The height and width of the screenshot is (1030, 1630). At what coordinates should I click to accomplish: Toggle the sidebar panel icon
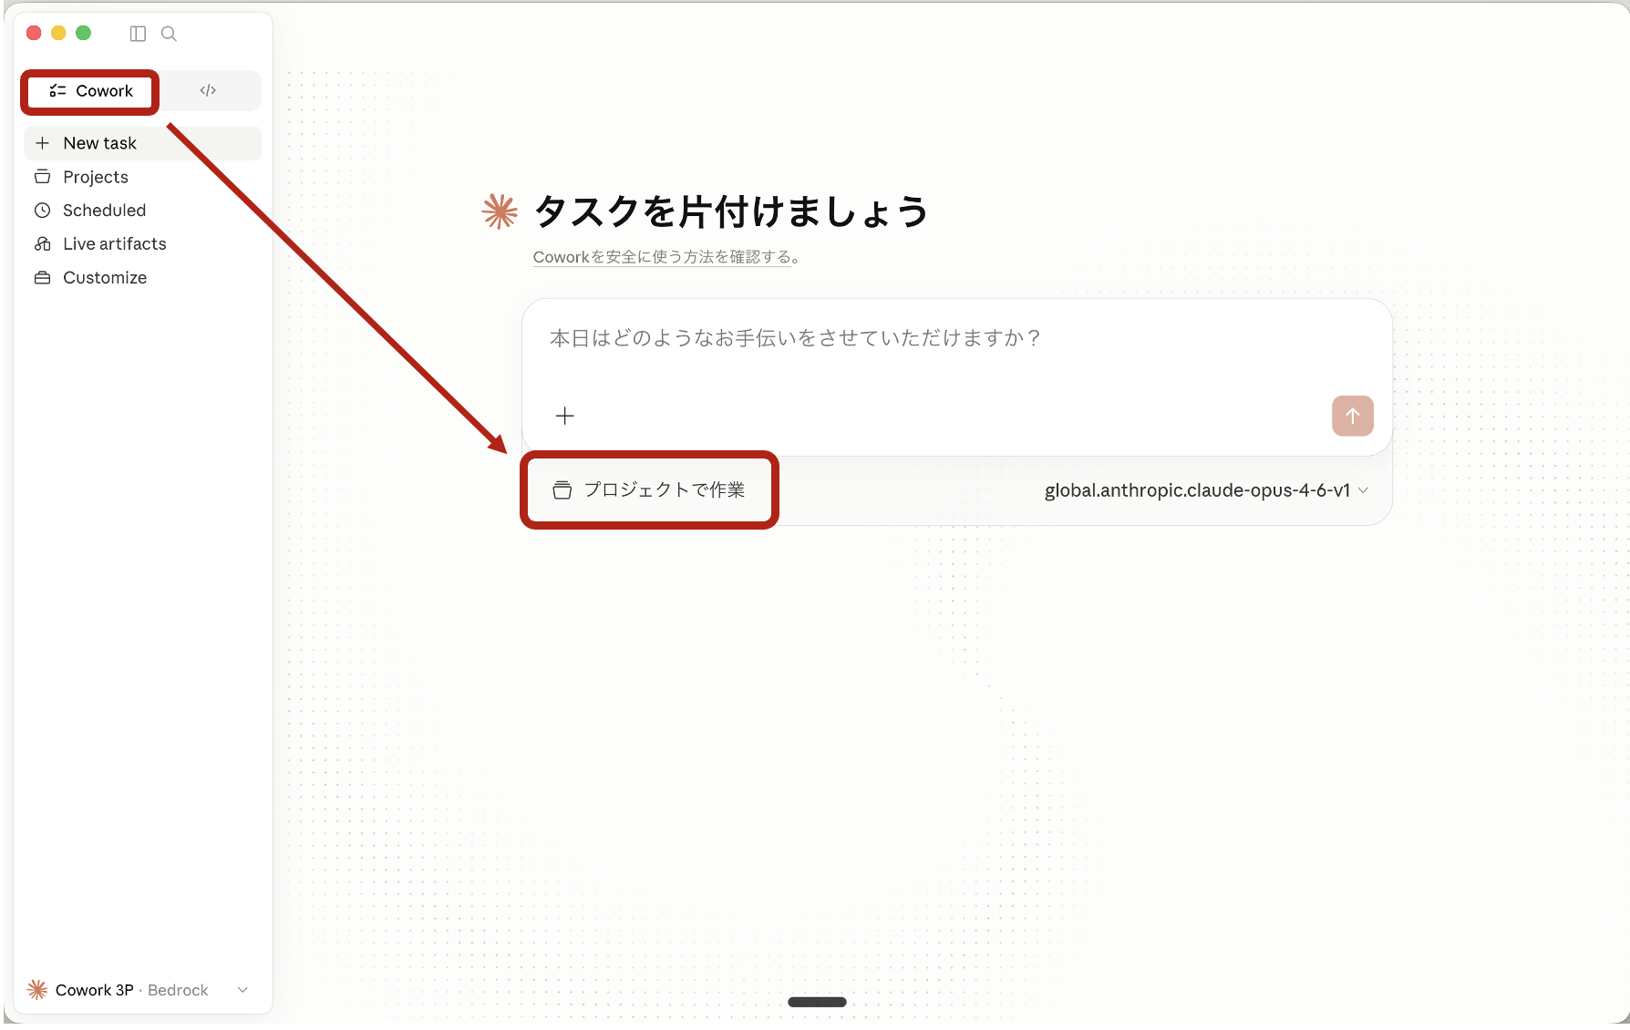(x=138, y=34)
